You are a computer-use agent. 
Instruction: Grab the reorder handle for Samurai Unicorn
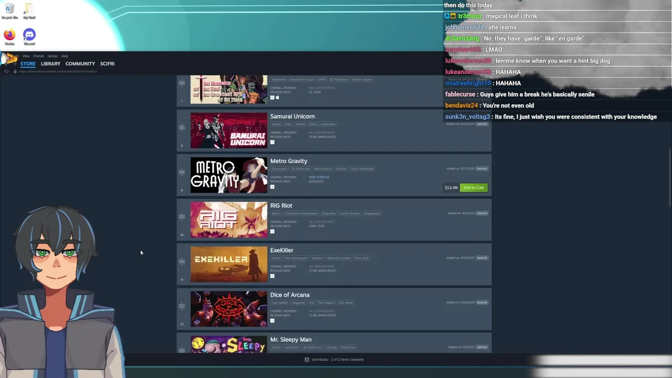pos(182,128)
